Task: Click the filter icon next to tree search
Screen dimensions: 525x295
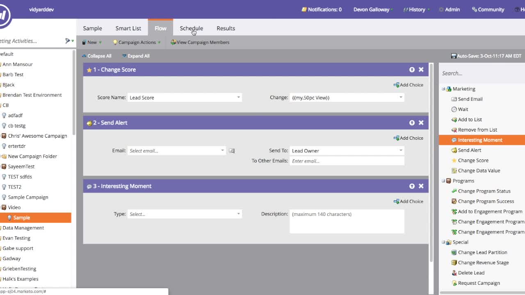Action: [69, 41]
